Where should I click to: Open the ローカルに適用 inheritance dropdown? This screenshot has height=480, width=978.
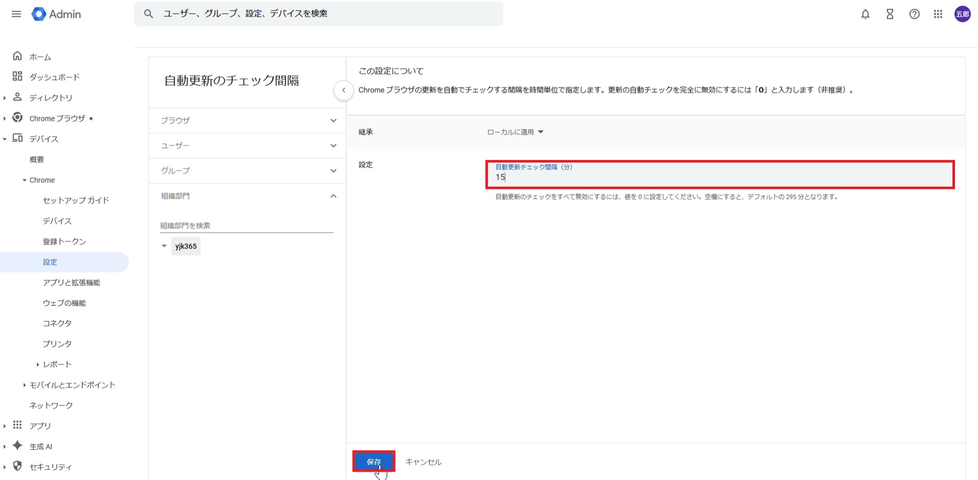pos(515,132)
